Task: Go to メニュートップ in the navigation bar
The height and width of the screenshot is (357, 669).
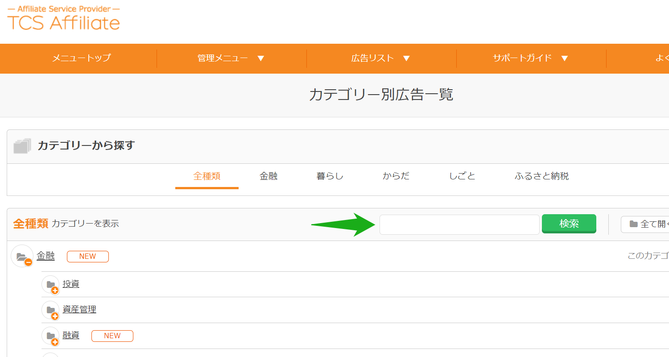Action: click(81, 58)
